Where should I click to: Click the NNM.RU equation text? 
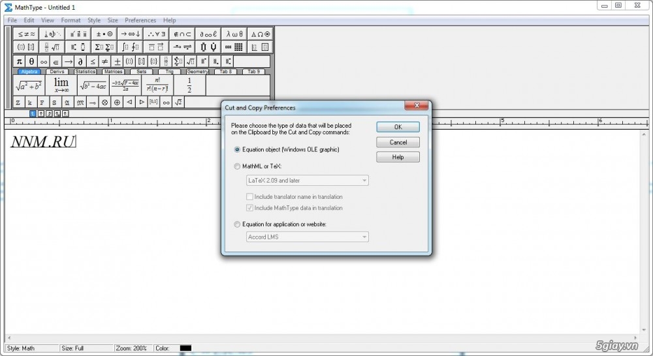(42, 142)
